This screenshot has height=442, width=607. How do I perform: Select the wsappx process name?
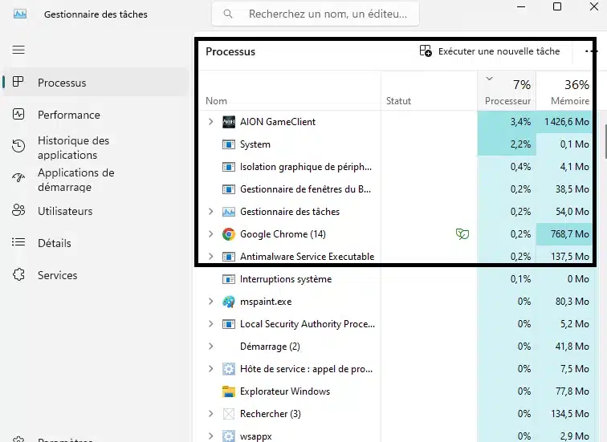pos(256,436)
